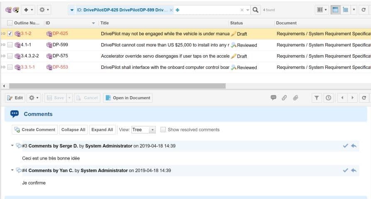This screenshot has width=371, height=199.
Task: Click the Title column header
Action: [x=105, y=23]
